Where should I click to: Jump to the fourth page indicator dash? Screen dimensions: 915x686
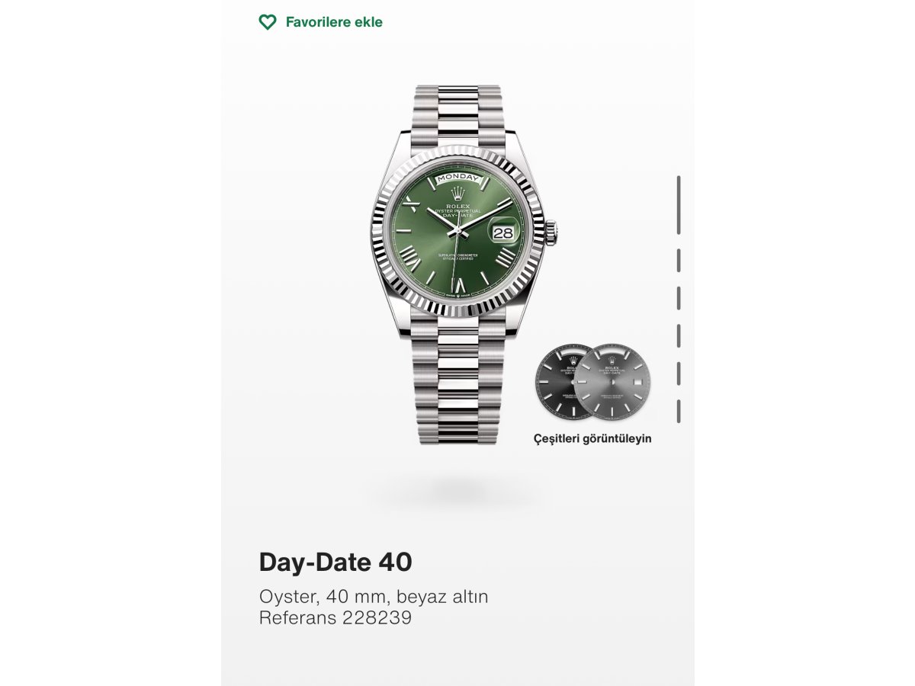[678, 335]
